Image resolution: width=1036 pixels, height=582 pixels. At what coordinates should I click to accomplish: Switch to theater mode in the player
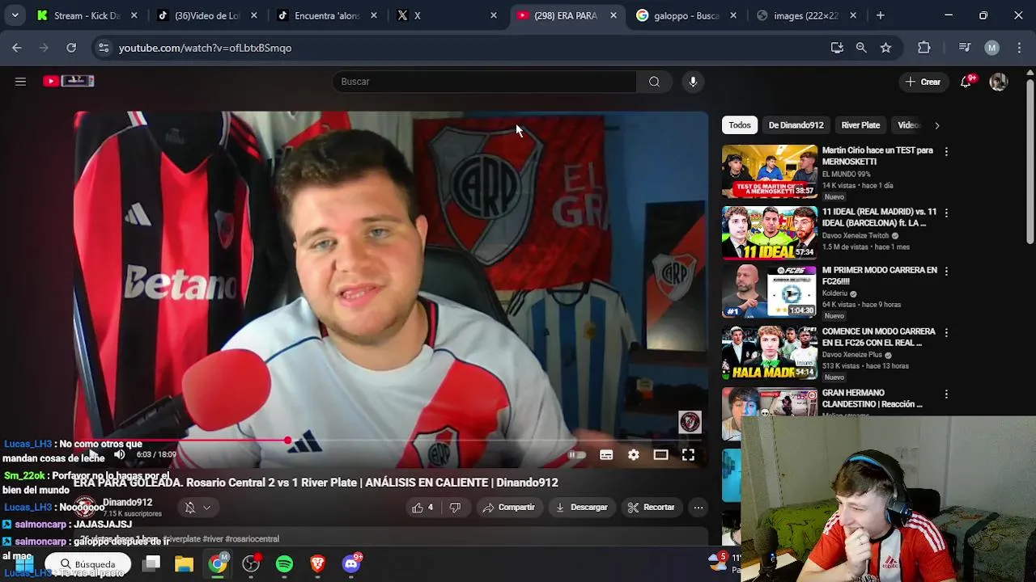[660, 455]
